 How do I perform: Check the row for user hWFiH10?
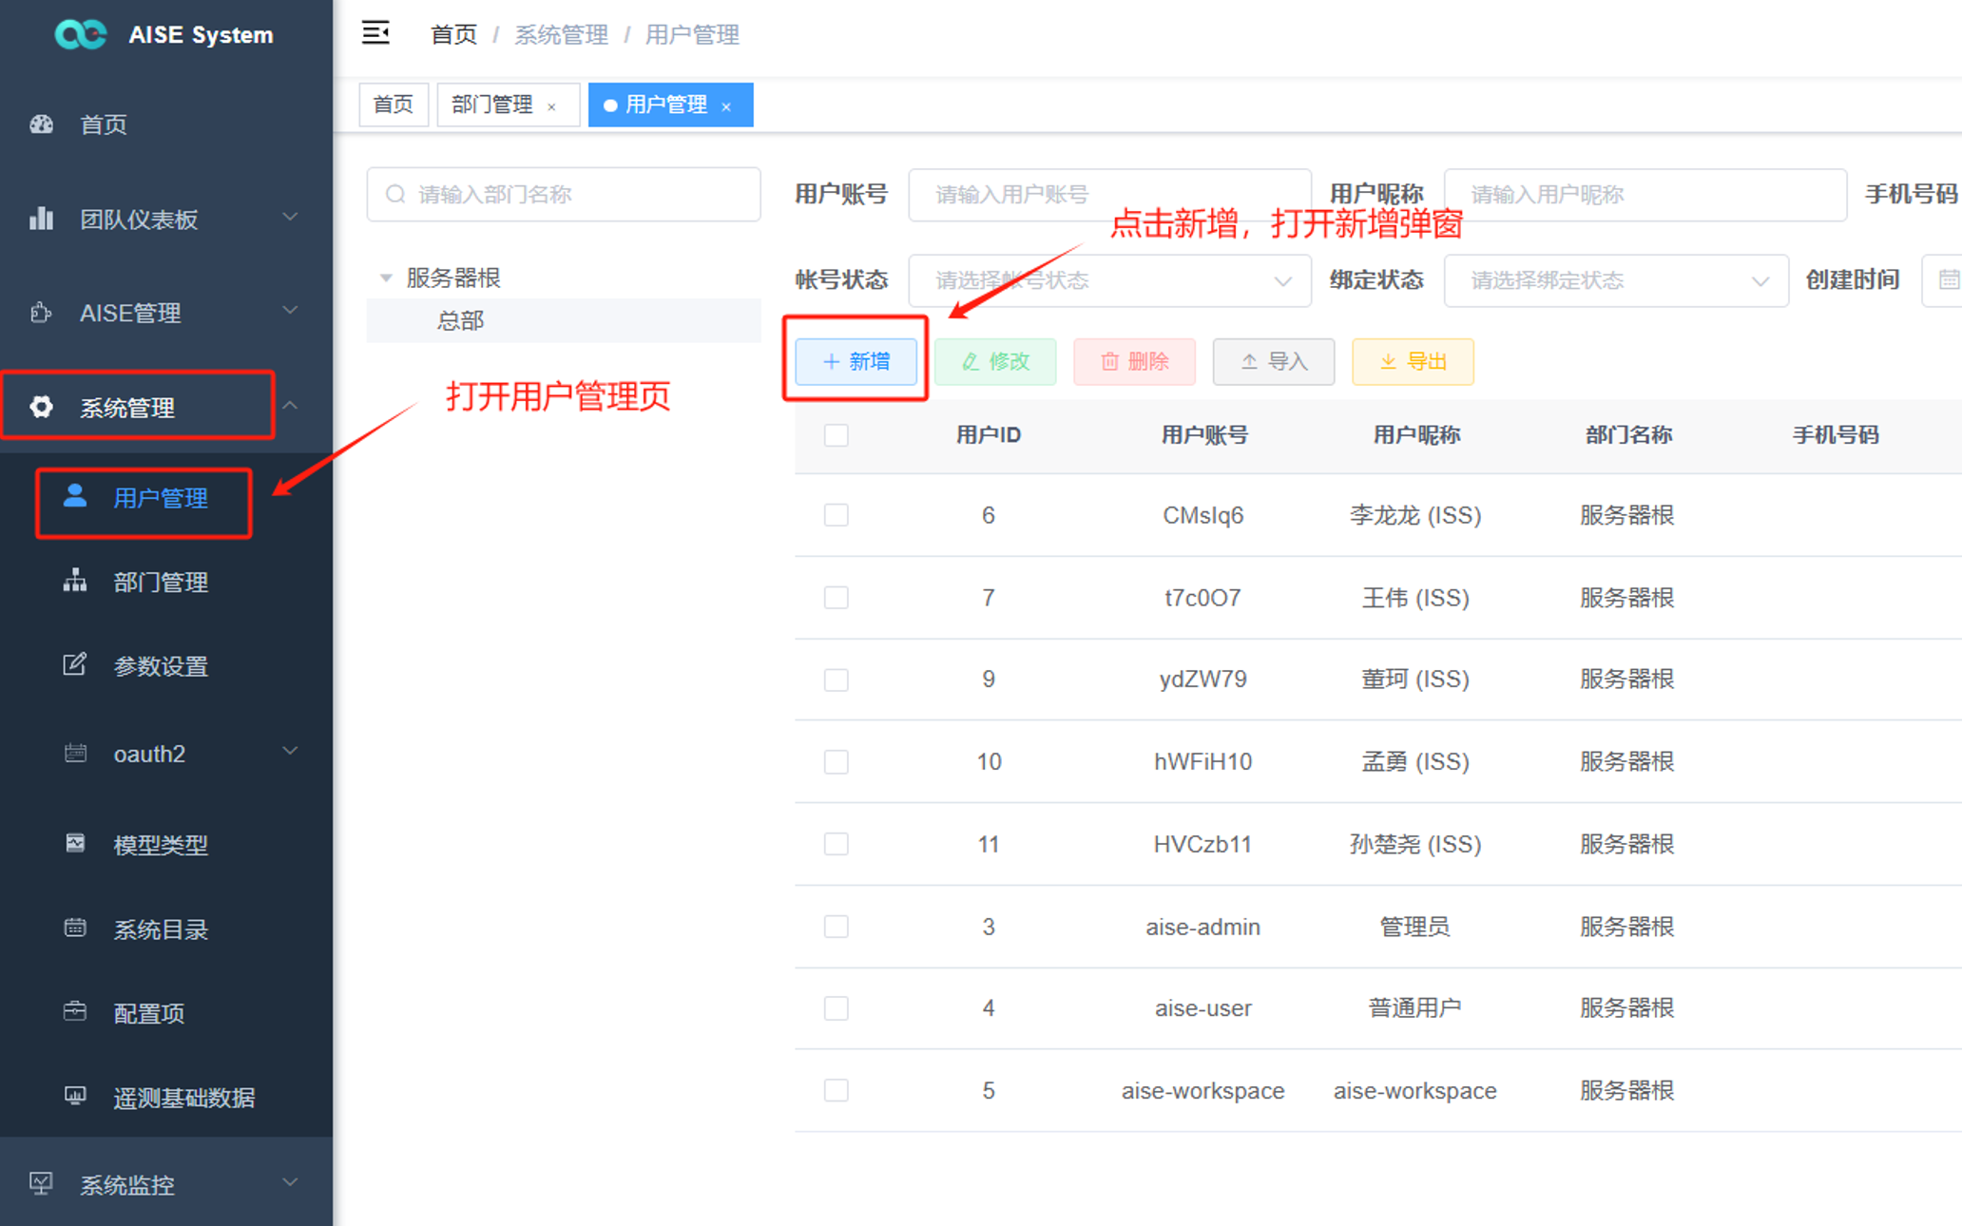tap(837, 762)
